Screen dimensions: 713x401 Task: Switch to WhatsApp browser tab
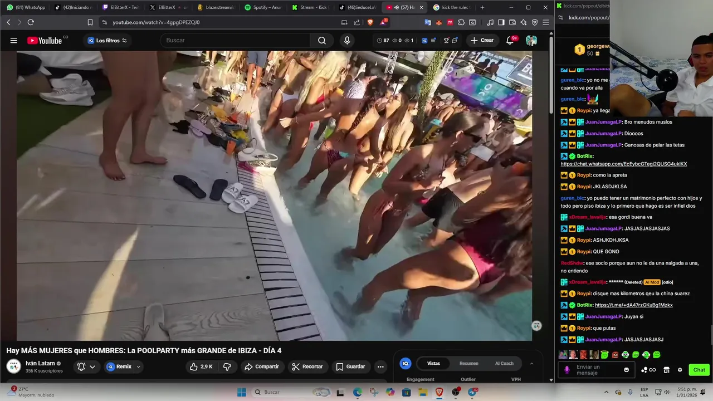(26, 7)
